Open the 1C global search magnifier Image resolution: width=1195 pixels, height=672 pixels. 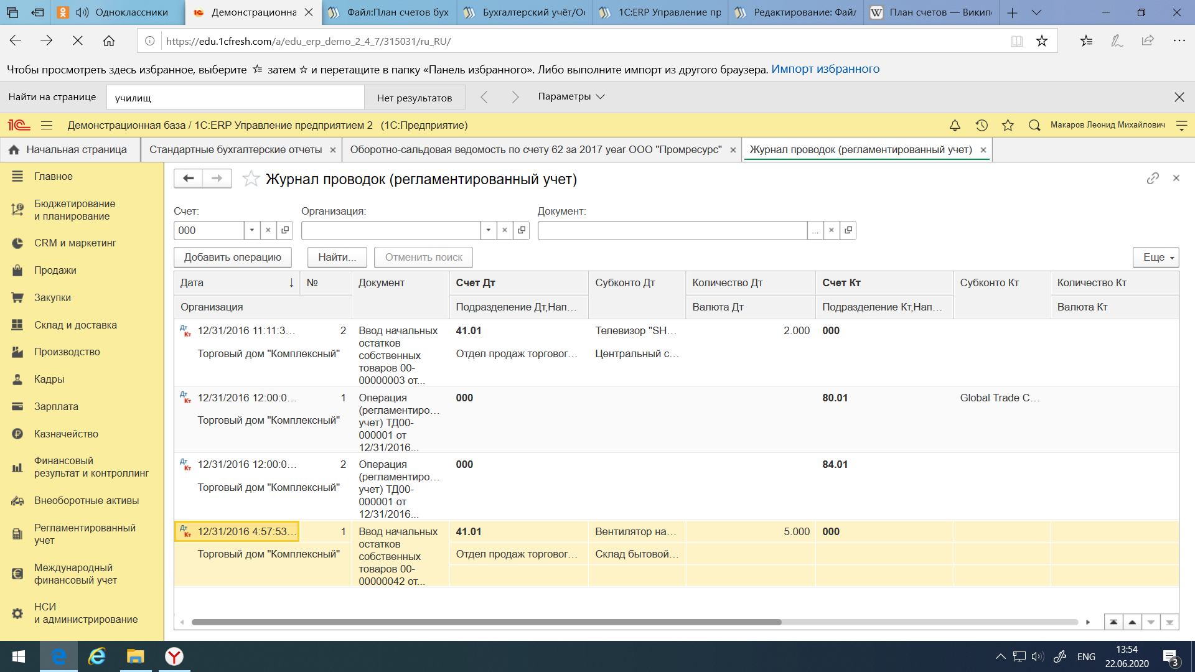pos(1034,125)
